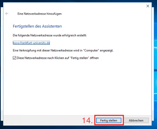The image size is (157, 129).
Task: Finish the wizard with Fertig stellen
Action: click(109, 120)
